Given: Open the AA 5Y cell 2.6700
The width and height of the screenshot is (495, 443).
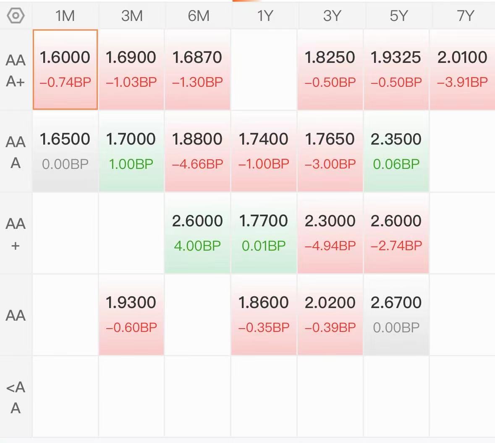Looking at the screenshot, I should coord(396,315).
